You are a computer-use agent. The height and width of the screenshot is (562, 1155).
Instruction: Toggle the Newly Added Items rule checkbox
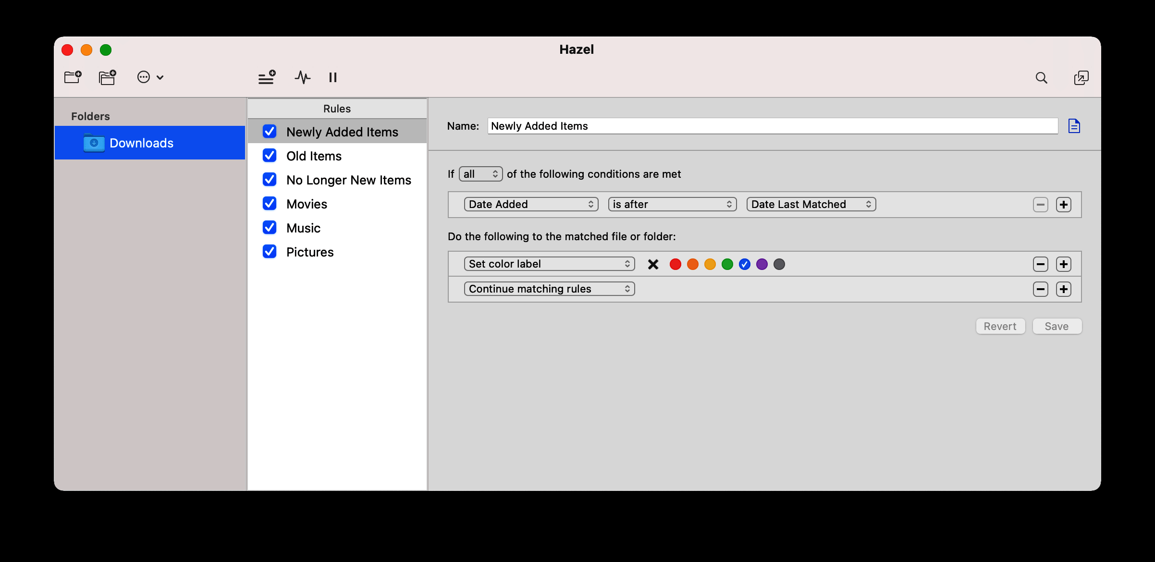(x=270, y=132)
